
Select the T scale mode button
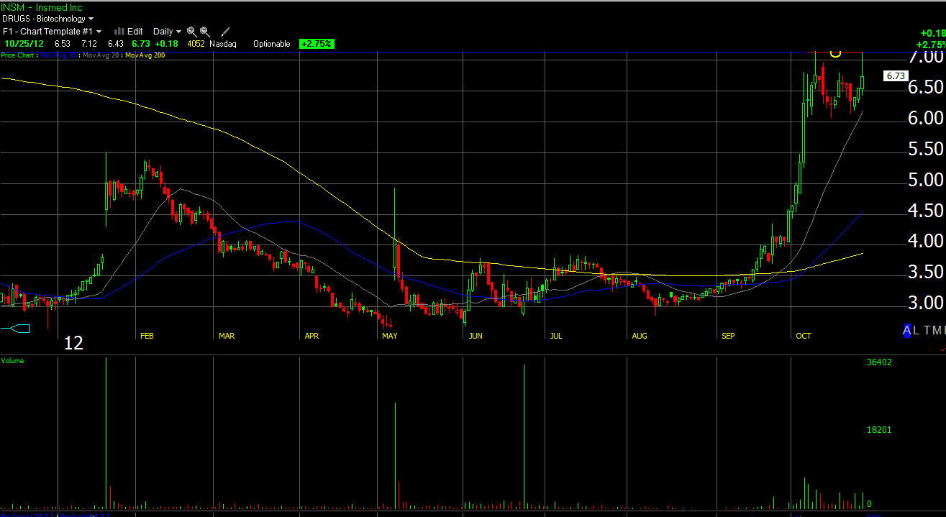pyautogui.click(x=927, y=330)
